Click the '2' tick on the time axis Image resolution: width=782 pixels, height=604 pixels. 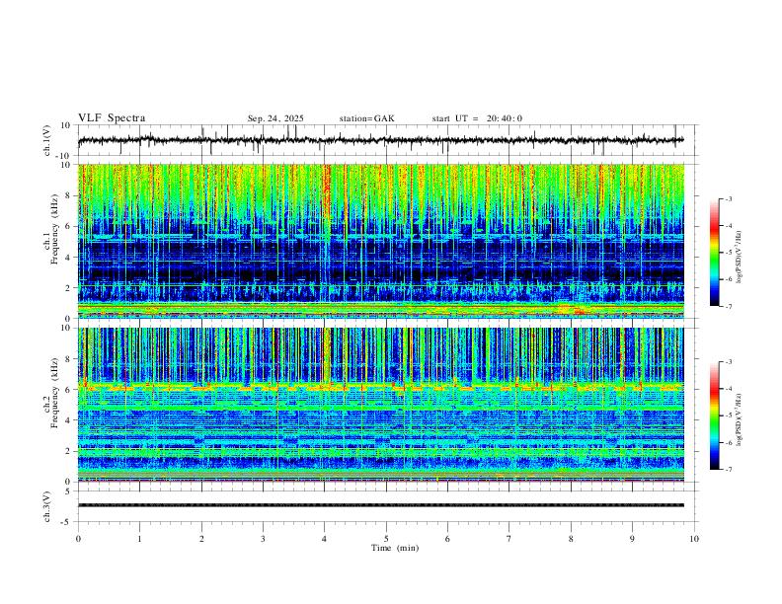pyautogui.click(x=201, y=539)
